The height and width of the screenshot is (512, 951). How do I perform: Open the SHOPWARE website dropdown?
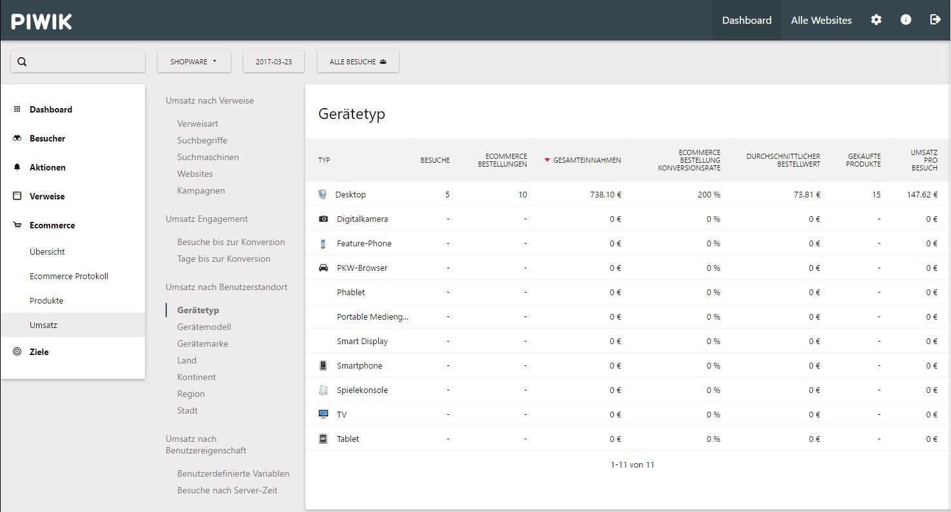pyautogui.click(x=194, y=62)
